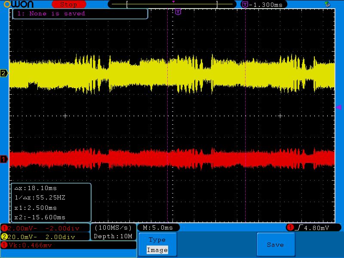Click the purple trigger level arrow
This screenshot has height=258, width=344.
(x=338, y=107)
